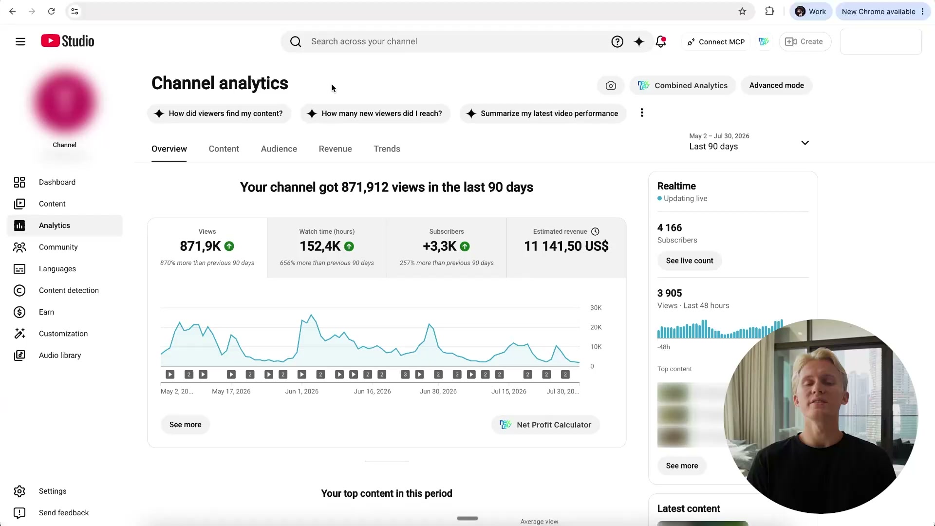Switch to the Audience tab
Screen dimensions: 935x526
(x=279, y=149)
